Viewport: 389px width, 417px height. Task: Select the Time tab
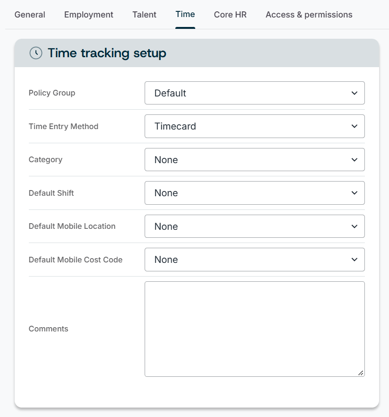coord(185,14)
